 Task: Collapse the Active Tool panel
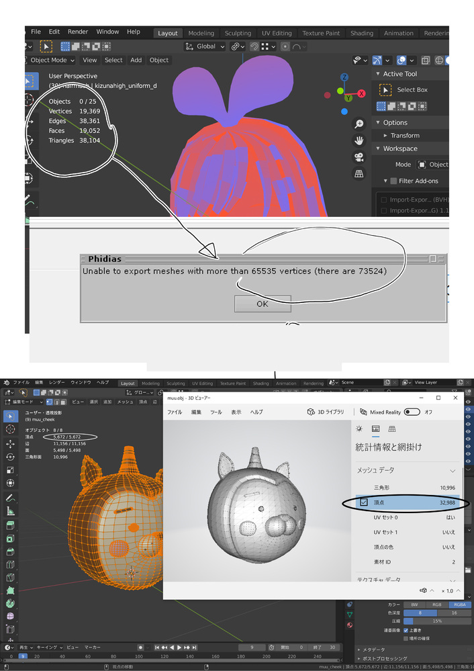tap(377, 74)
